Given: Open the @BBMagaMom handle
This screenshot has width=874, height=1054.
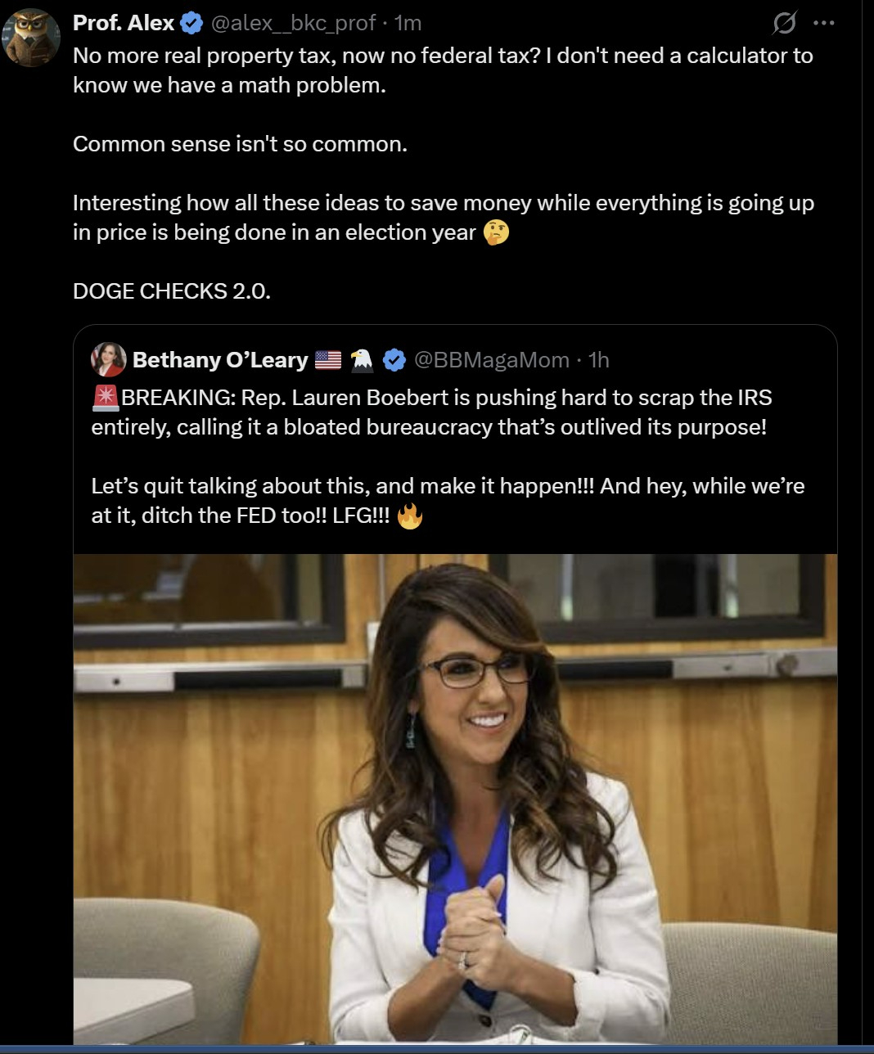Looking at the screenshot, I should 492,360.
